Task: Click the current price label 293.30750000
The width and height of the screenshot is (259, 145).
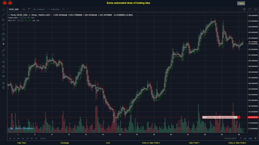Action: 253,42
